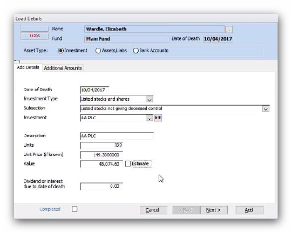Click the new investment star icon
The height and width of the screenshot is (233, 292).
click(158, 118)
